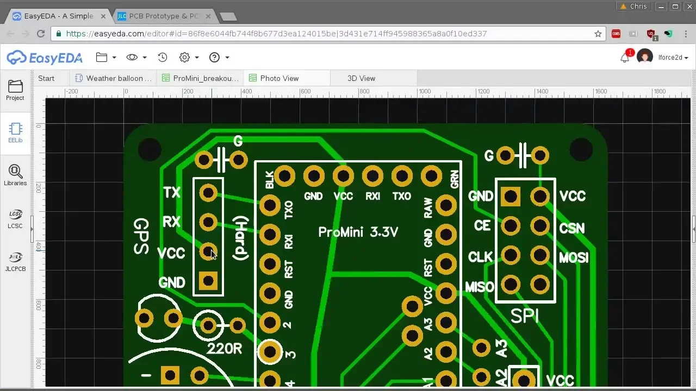Expand the eye view menu dropdown
The width and height of the screenshot is (696, 391).
(x=136, y=58)
